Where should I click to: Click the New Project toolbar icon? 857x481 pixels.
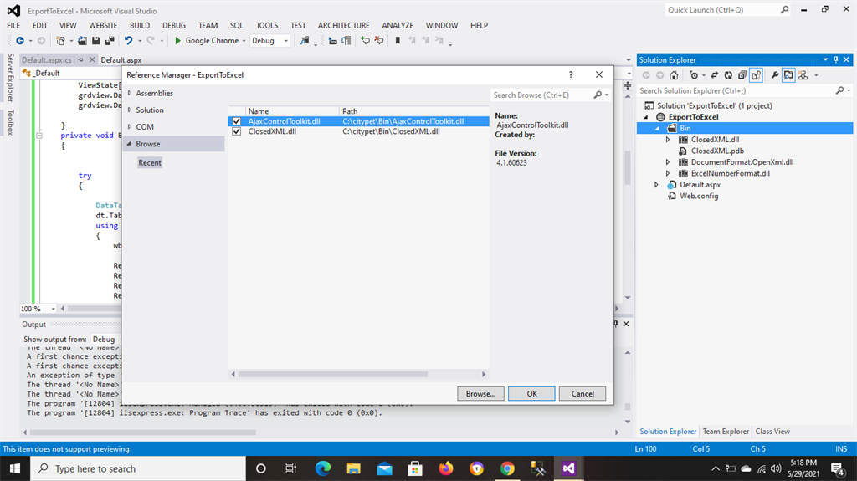[60, 40]
